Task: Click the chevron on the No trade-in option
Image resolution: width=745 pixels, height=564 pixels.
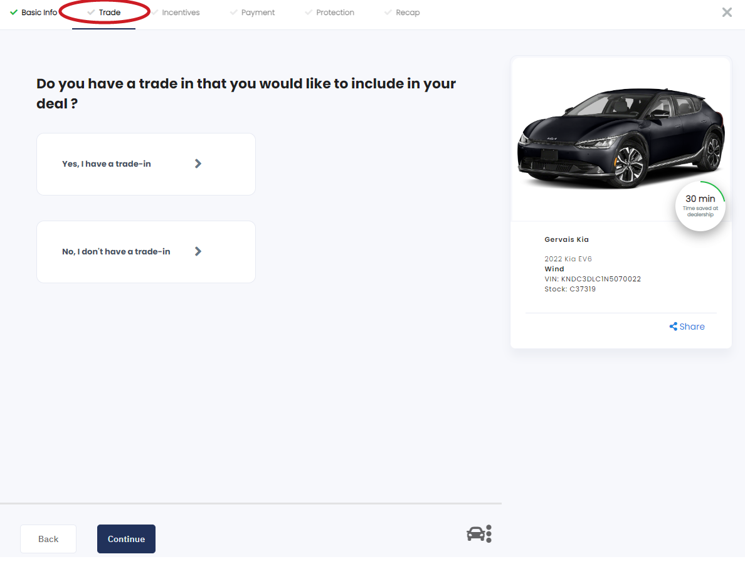Action: pos(198,252)
